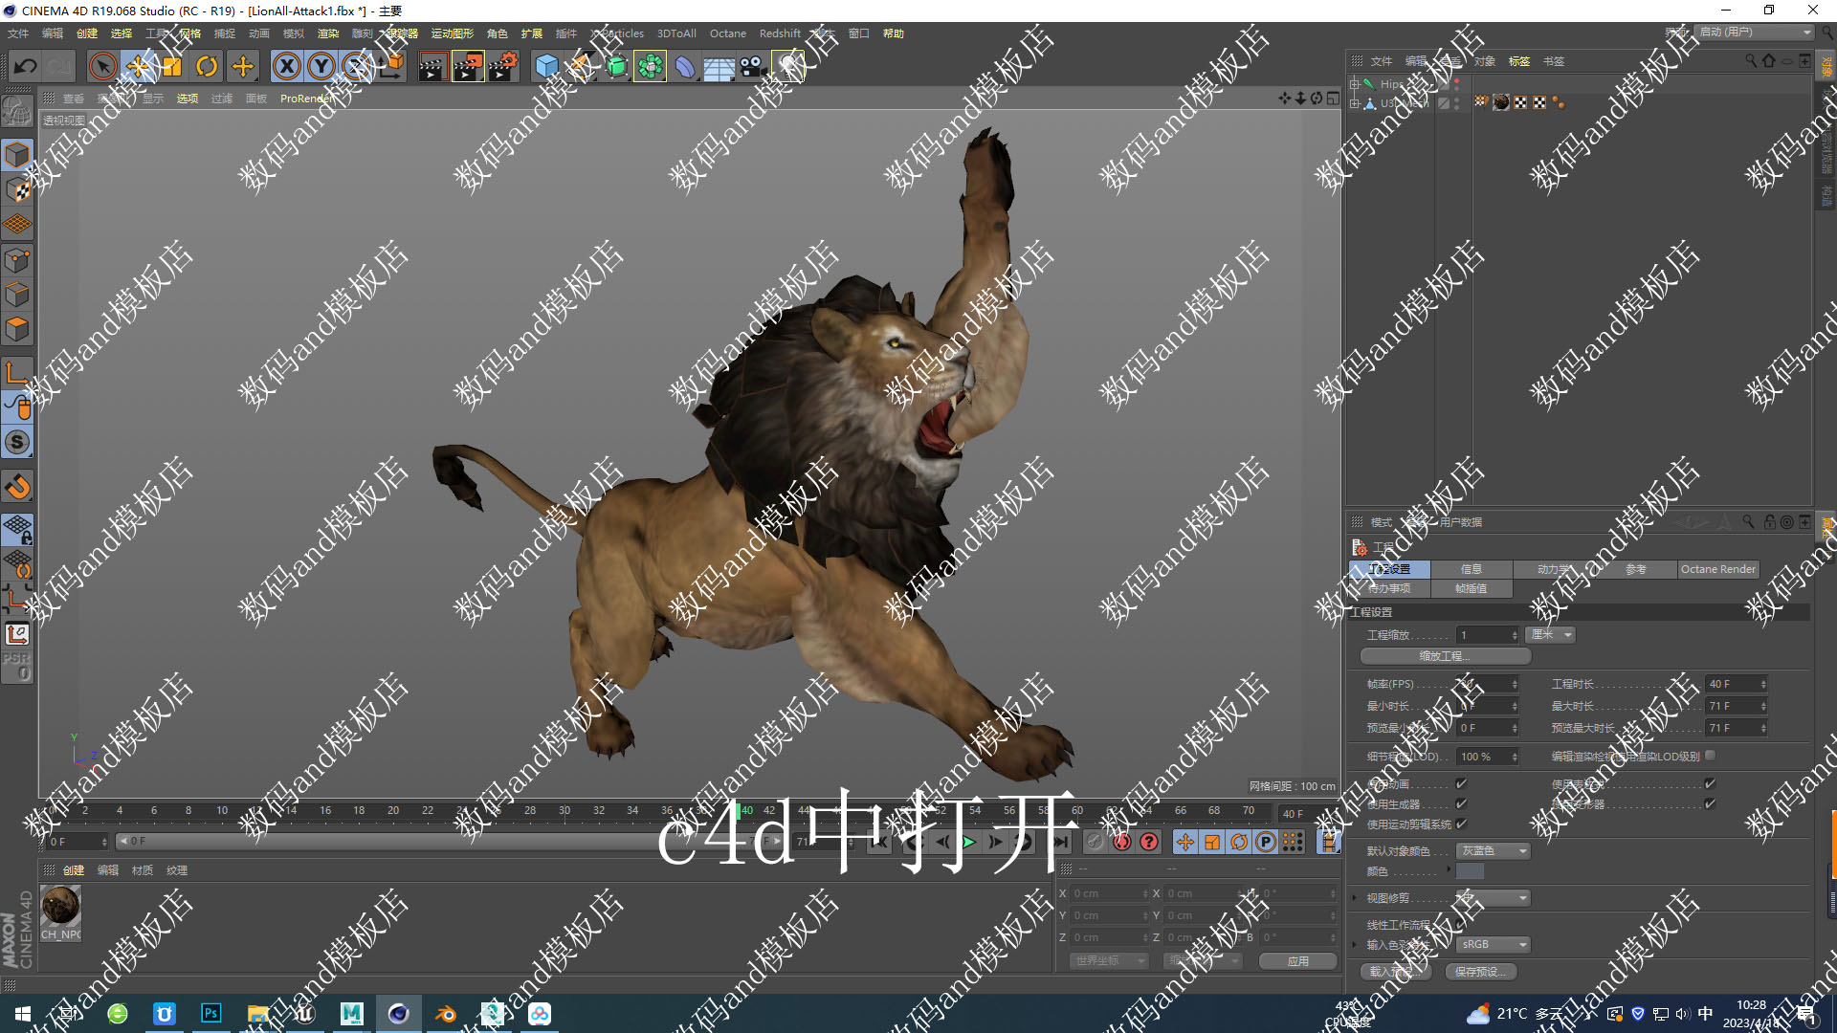Switch to the Octane Render tab
This screenshot has width=1837, height=1033.
tap(1718, 569)
